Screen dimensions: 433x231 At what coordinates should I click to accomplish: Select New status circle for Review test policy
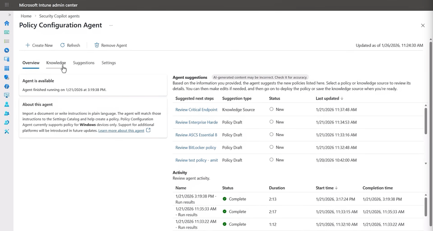coord(271,160)
